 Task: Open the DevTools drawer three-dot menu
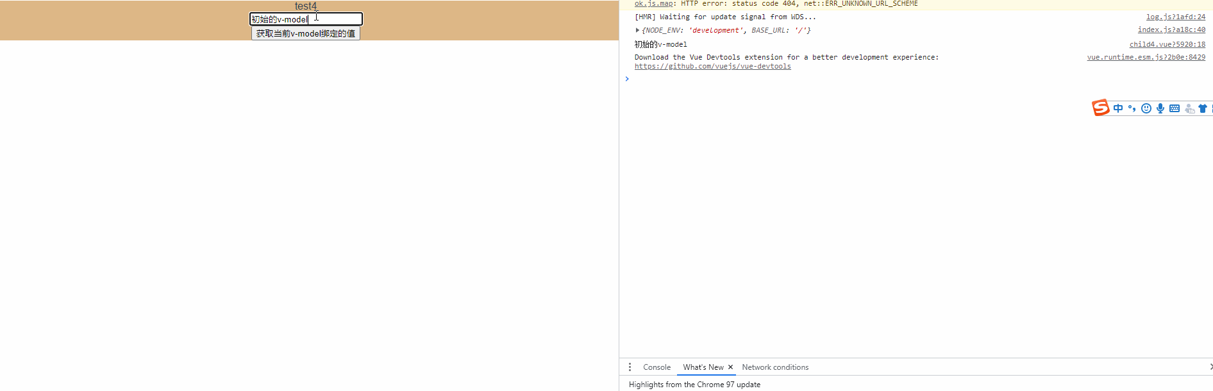(x=630, y=367)
